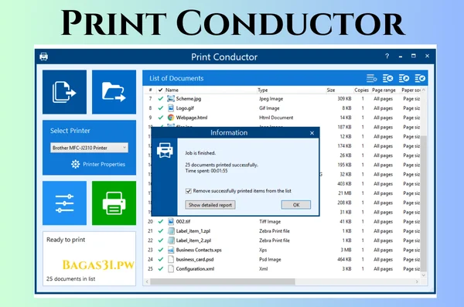Click the Scheme.jpg file icon

click(x=171, y=98)
